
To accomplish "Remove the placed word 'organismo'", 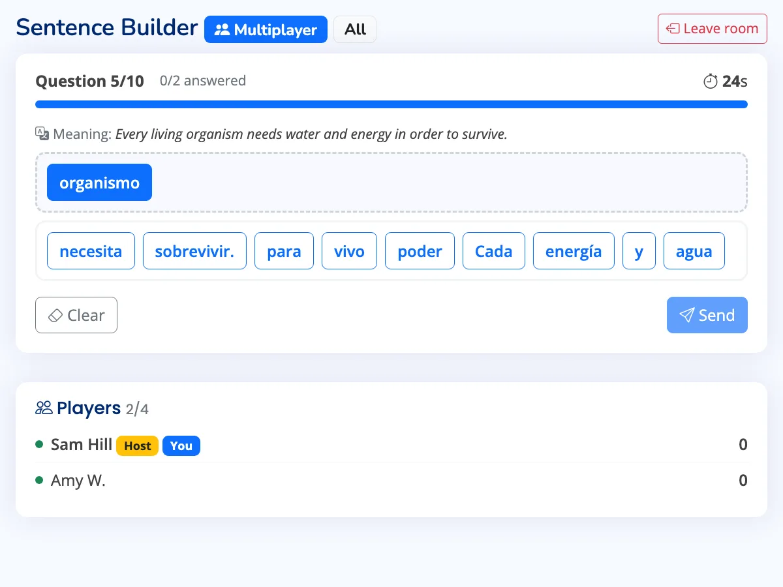I will (x=99, y=183).
